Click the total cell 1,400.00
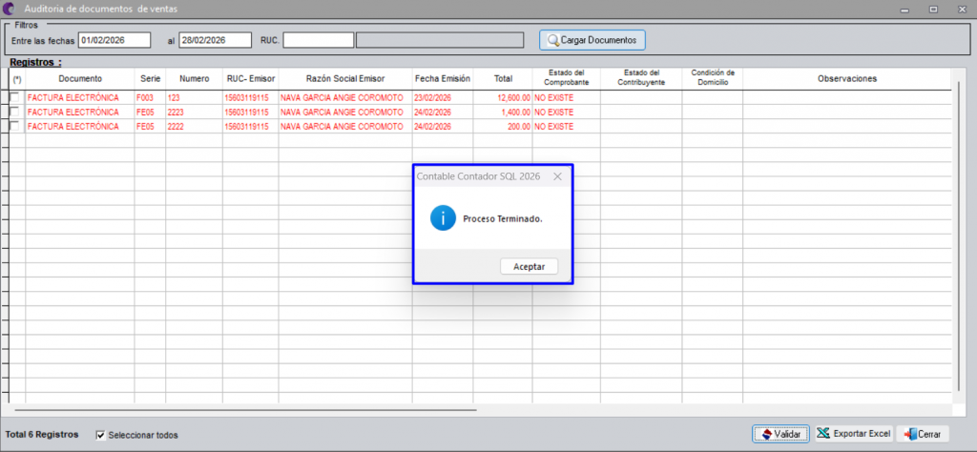This screenshot has height=452, width=977. 503,113
